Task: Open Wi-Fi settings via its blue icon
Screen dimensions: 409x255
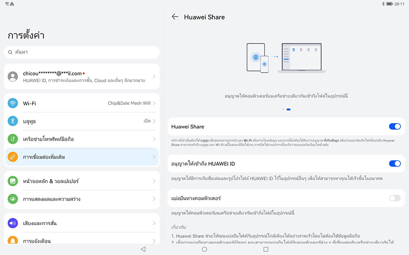Action: (x=13, y=103)
